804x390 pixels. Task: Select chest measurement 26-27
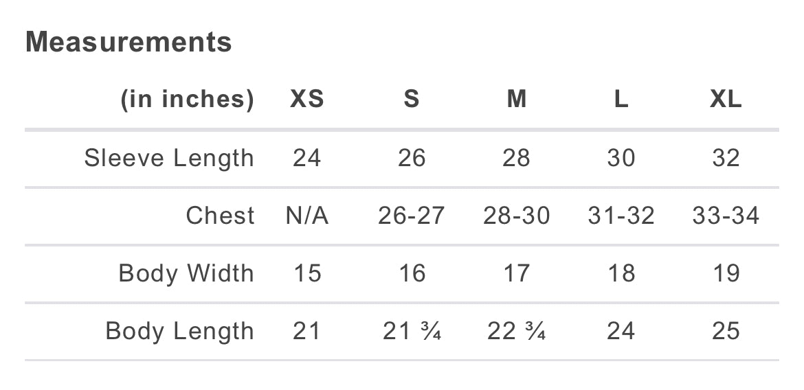[x=411, y=216]
